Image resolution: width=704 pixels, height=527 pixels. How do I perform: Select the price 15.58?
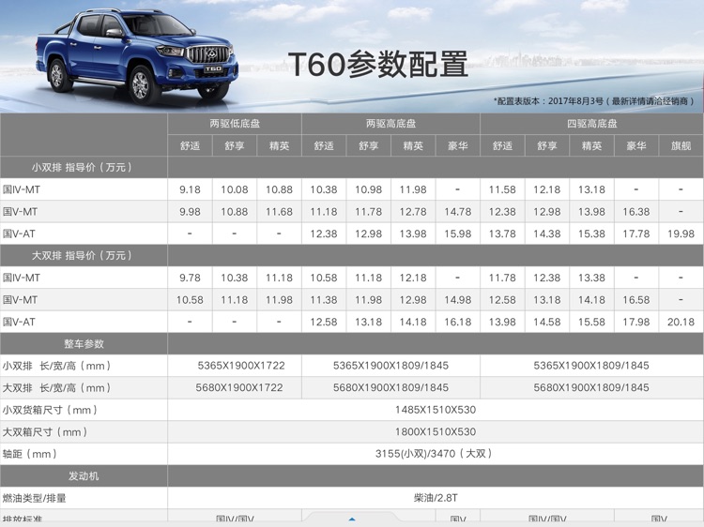[591, 322]
